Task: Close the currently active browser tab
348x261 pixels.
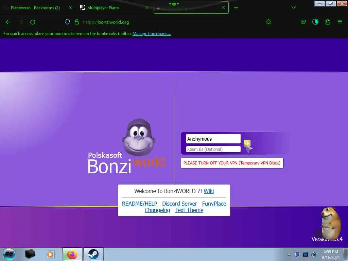Action: (x=223, y=7)
